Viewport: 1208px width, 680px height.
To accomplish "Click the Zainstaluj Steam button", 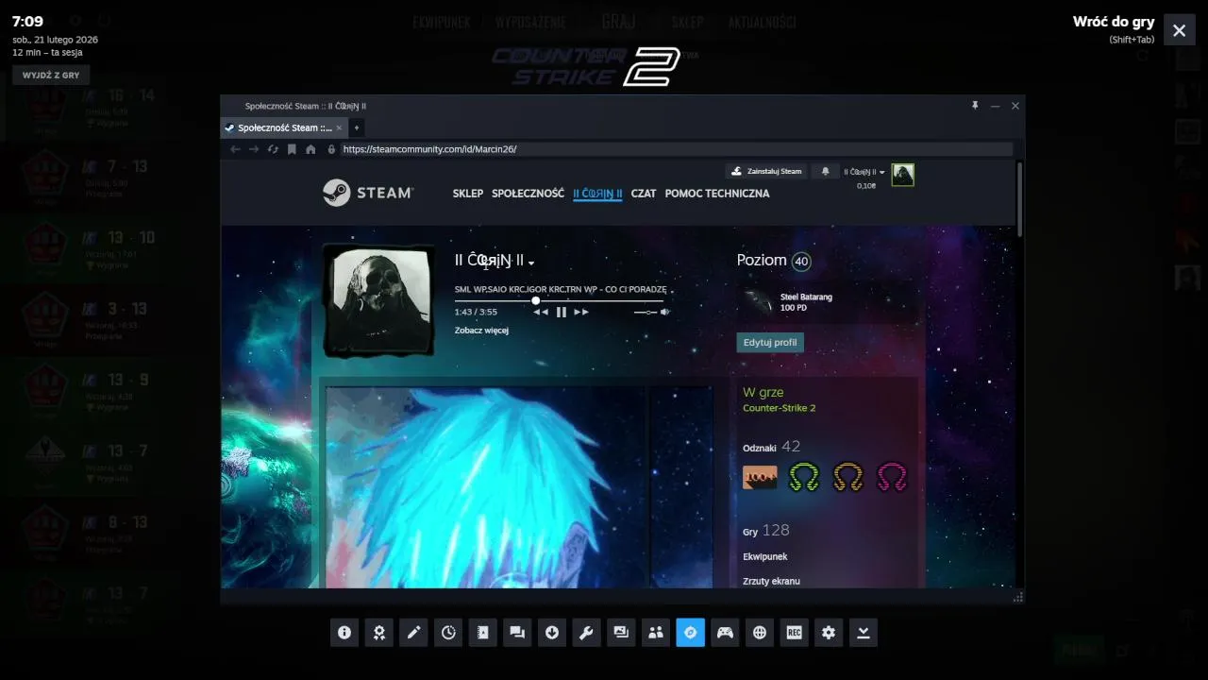I will pos(766,171).
